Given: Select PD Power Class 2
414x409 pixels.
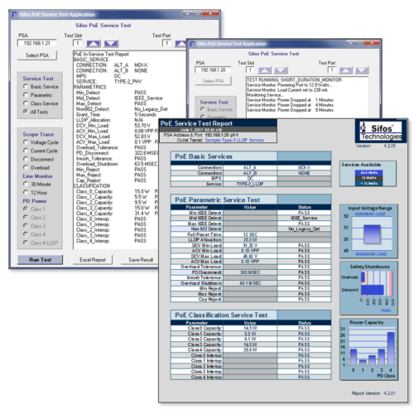Looking at the screenshot, I should click(26, 217).
